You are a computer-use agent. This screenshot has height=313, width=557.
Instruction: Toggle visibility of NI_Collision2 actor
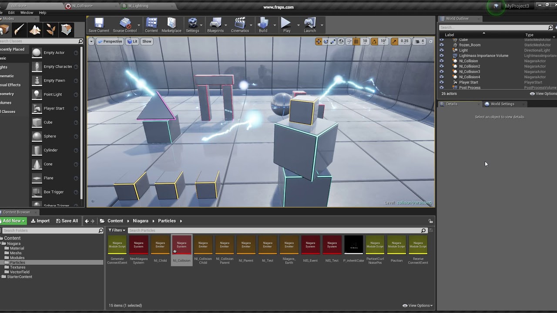click(x=442, y=67)
